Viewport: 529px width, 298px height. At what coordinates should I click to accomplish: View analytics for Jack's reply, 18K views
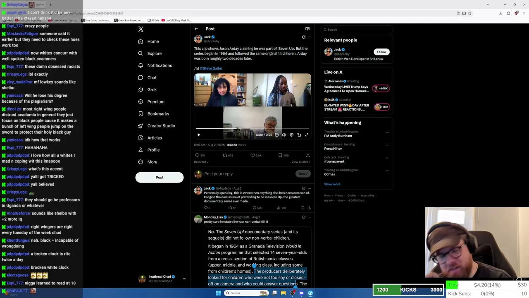click(x=282, y=208)
